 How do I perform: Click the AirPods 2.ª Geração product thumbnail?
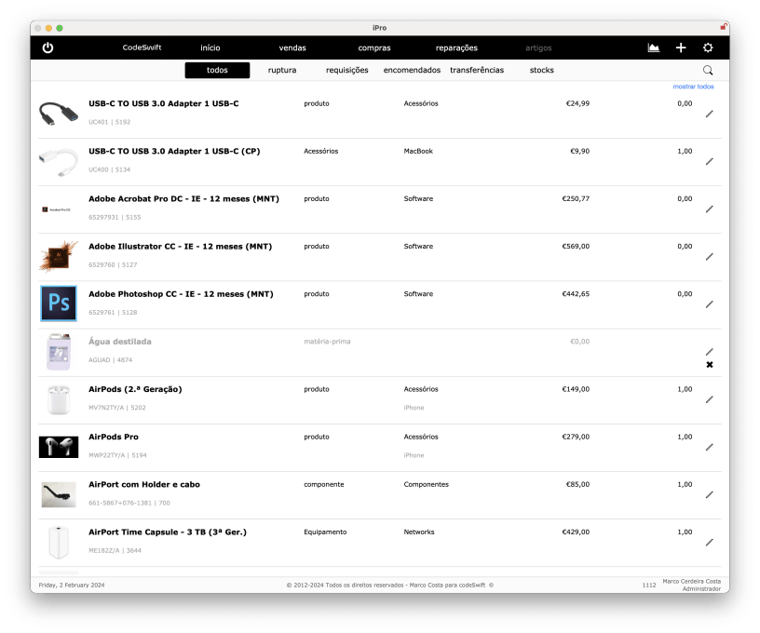coord(59,398)
